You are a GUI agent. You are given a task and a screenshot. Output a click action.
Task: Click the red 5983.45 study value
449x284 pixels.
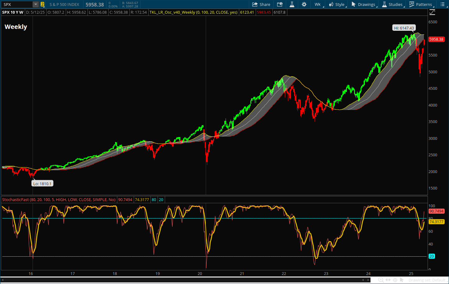pyautogui.click(x=264, y=12)
